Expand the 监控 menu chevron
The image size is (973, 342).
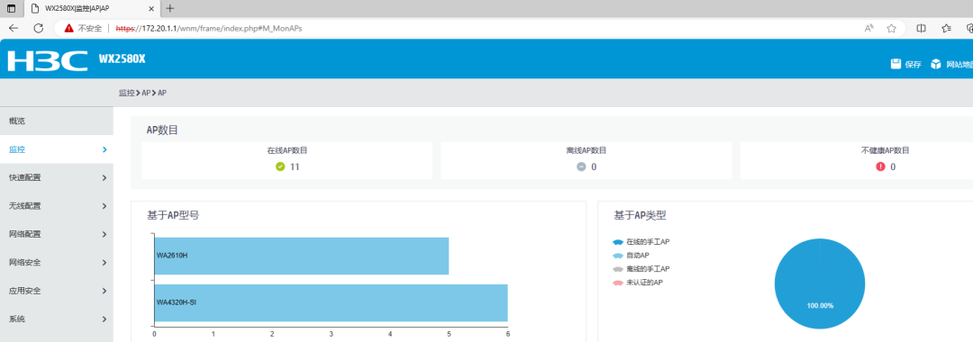pos(105,149)
